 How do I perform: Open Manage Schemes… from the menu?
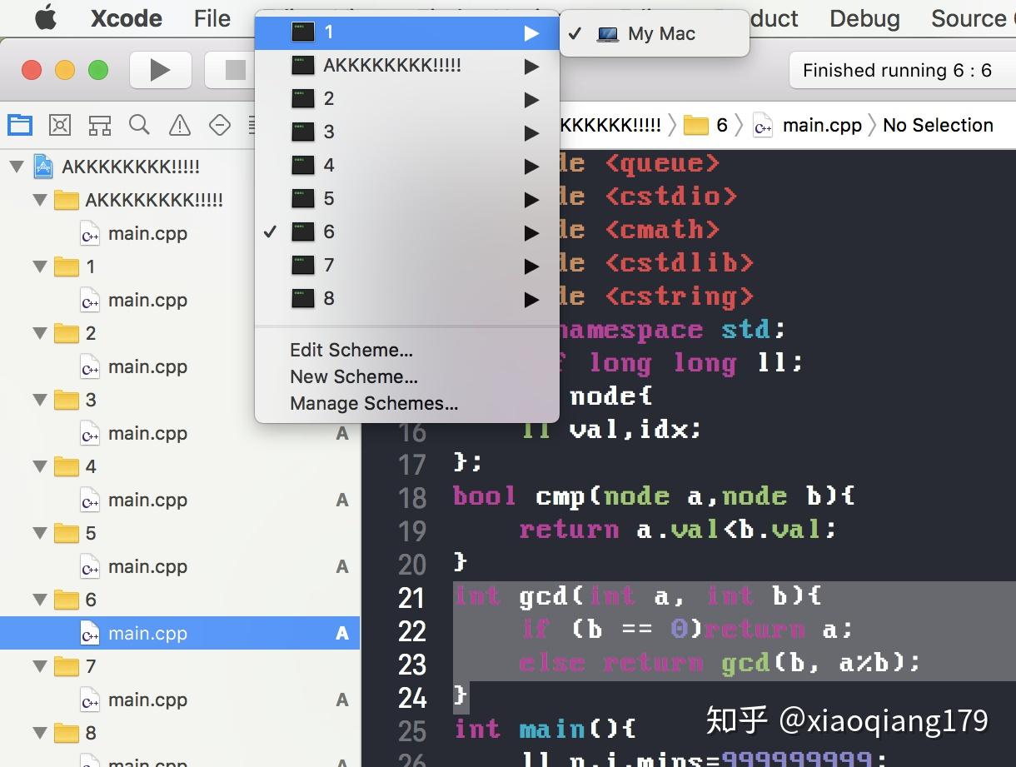(x=374, y=404)
